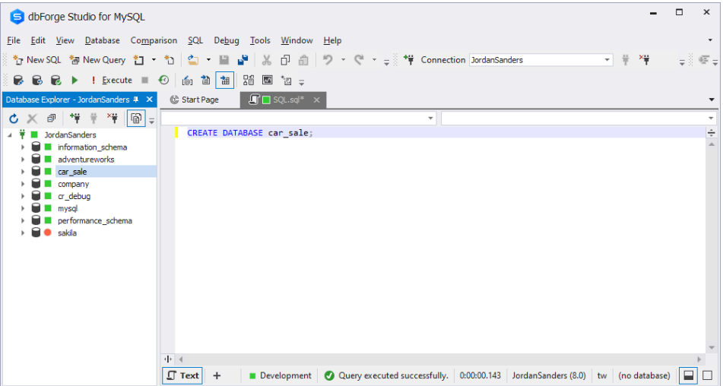Open the folder icon in main toolbar
This screenshot has width=723, height=386.
pos(193,60)
